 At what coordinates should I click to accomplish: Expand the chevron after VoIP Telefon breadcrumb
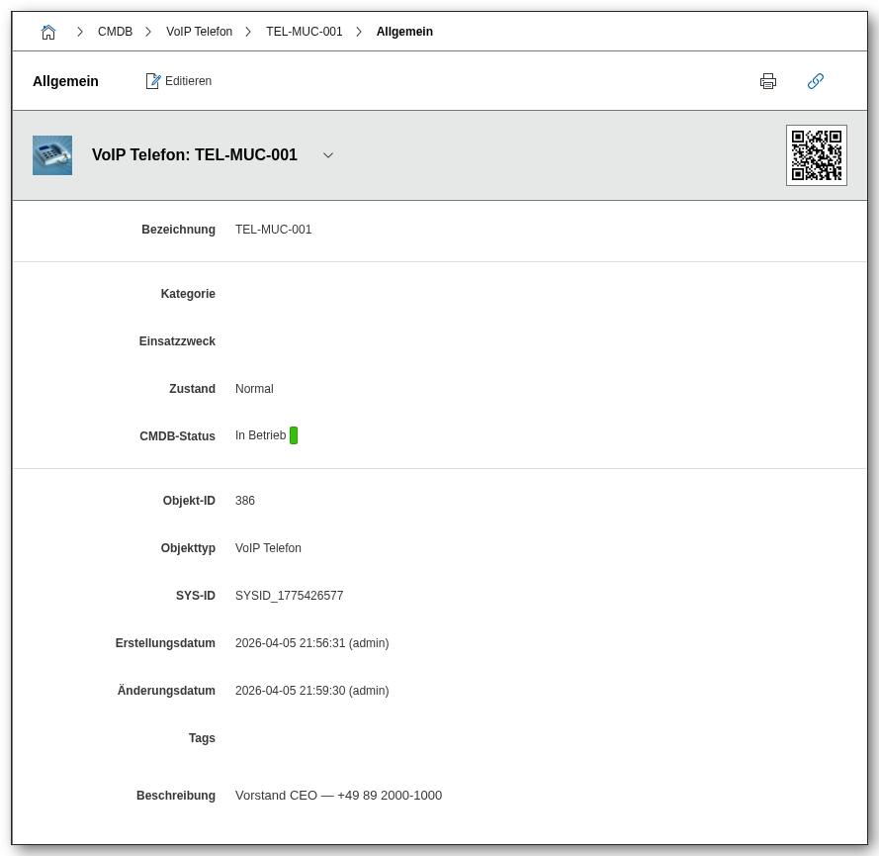pyautogui.click(x=248, y=32)
